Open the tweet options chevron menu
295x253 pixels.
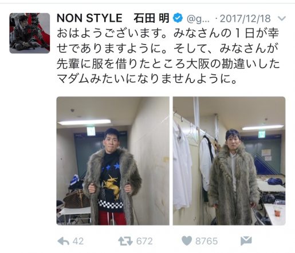[282, 18]
